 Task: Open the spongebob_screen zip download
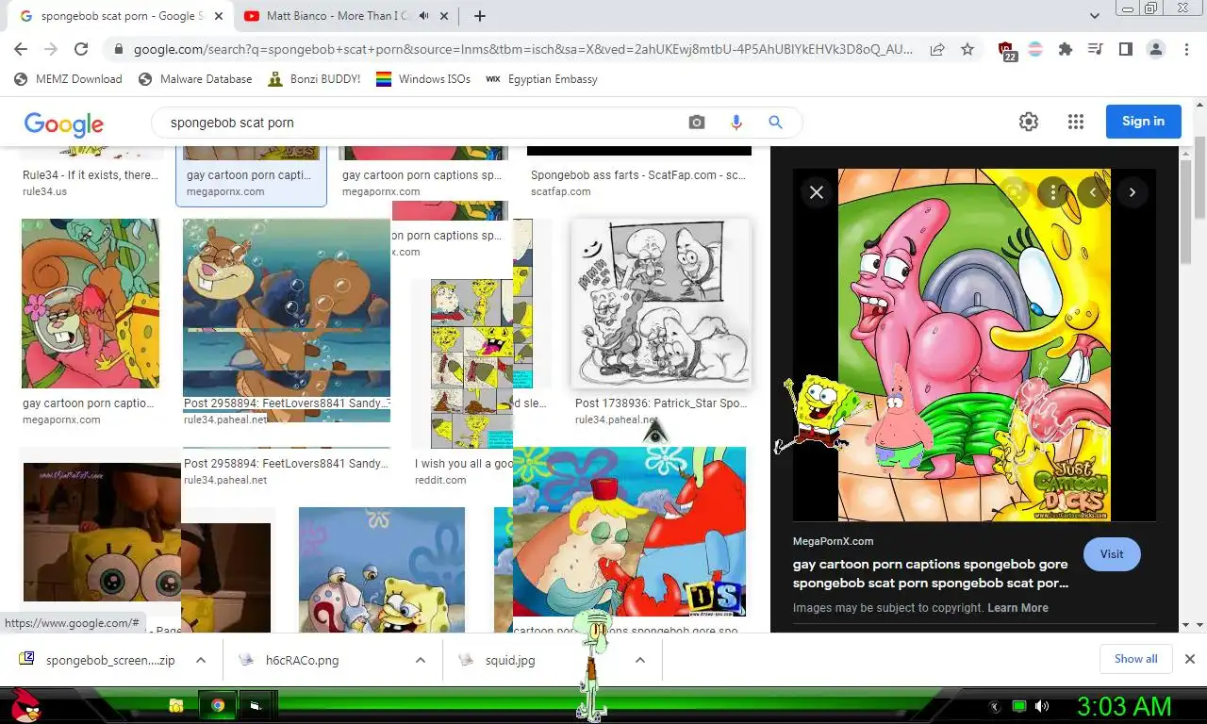110,660
